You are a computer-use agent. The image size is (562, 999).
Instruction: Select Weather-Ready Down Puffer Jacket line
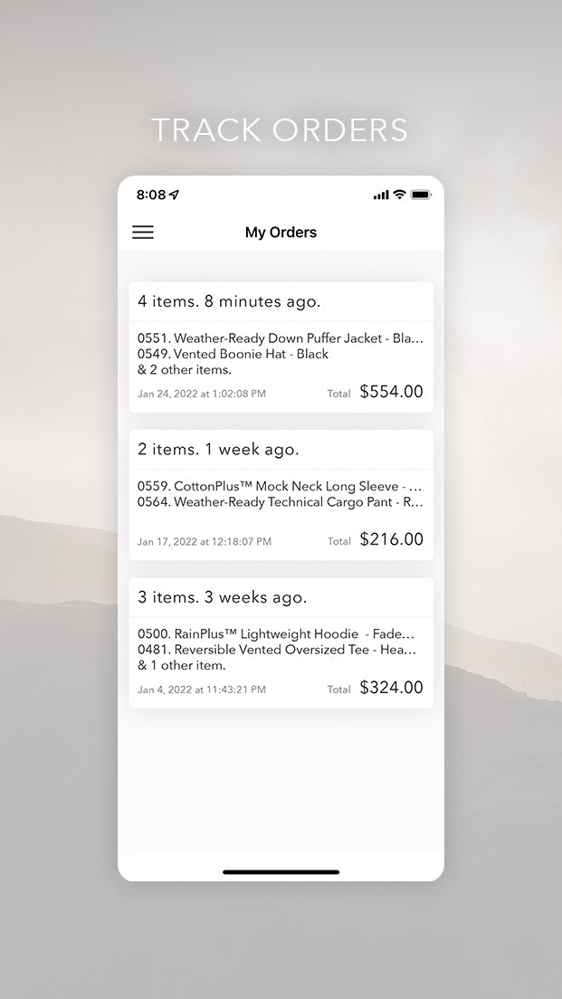281,338
